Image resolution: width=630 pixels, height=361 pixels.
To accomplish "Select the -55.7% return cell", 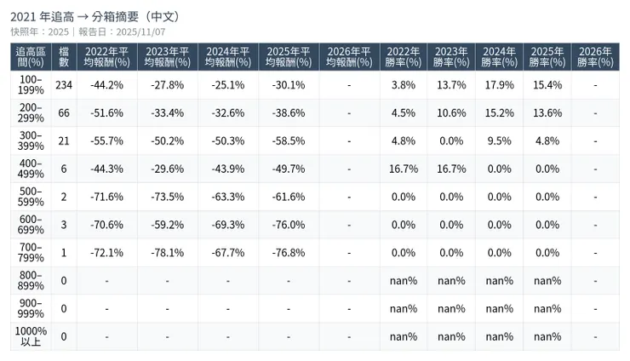I will coord(107,141).
